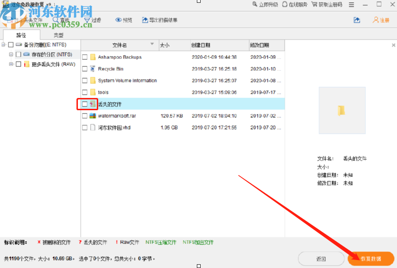This screenshot has height=268, width=397.
Task: Click the NTFS压缩文件 legend label
Action: point(161,242)
